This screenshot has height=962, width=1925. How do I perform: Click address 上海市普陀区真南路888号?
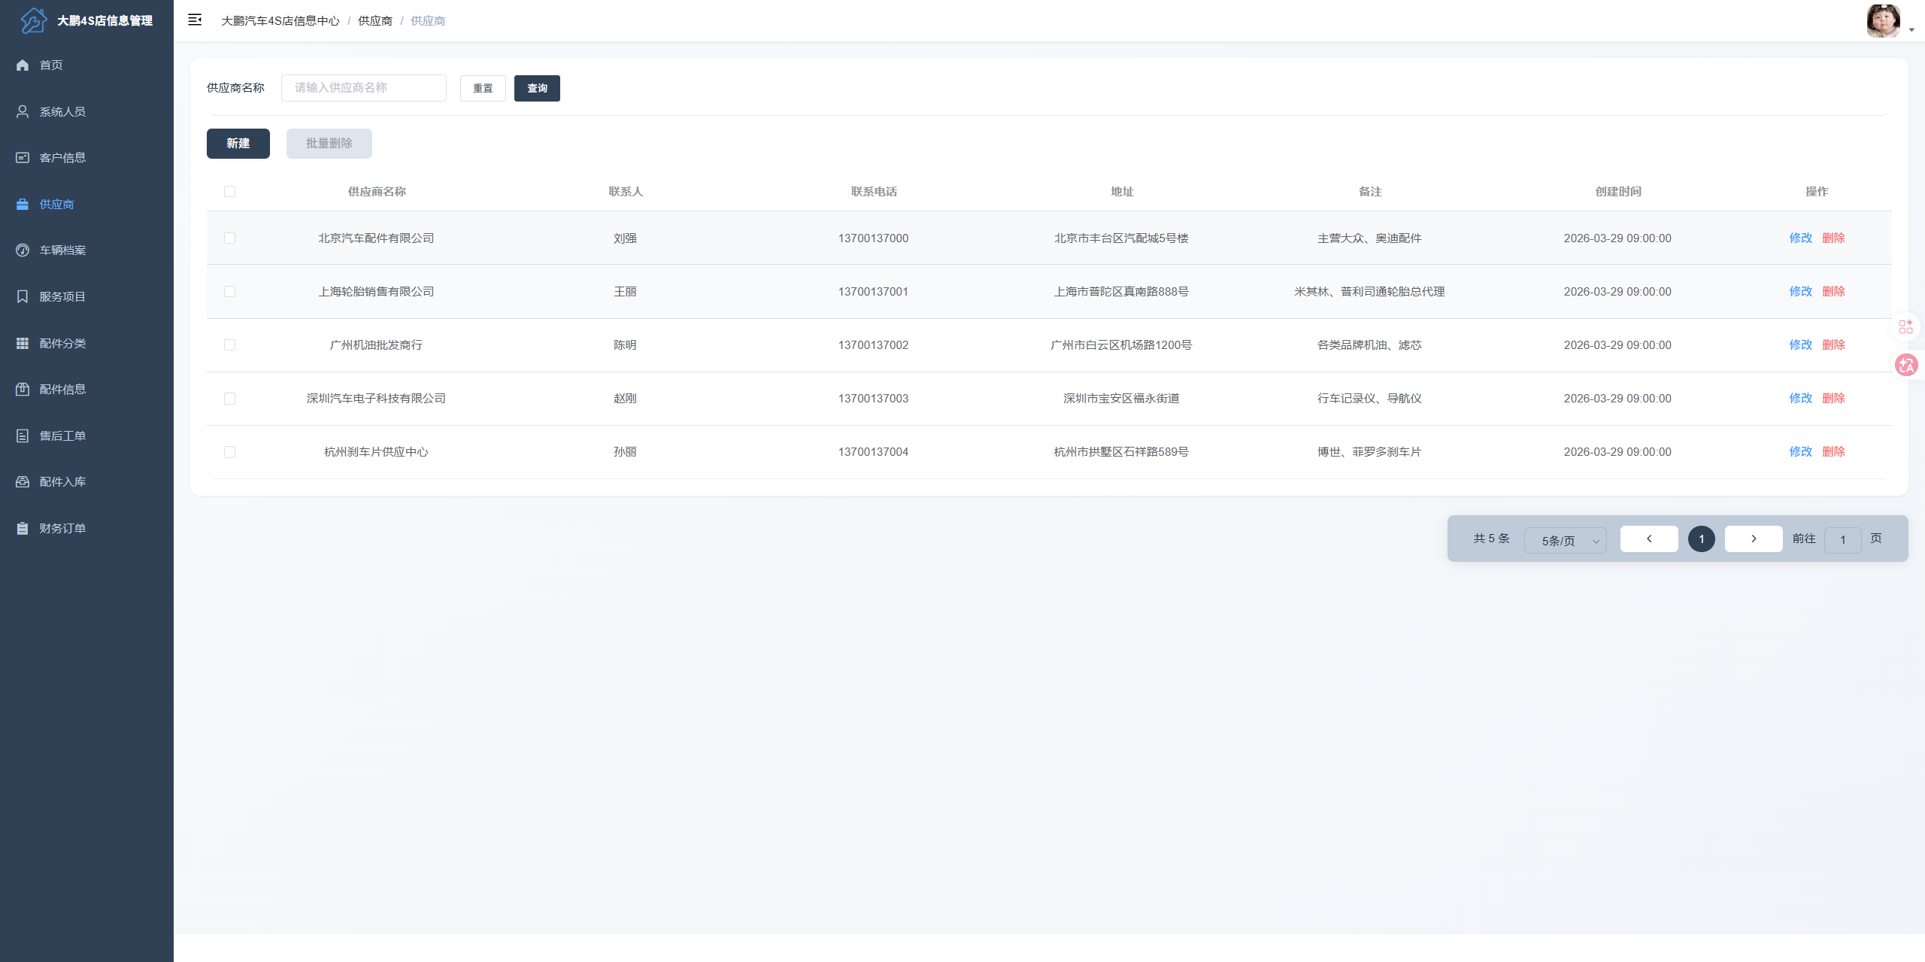1121,292
